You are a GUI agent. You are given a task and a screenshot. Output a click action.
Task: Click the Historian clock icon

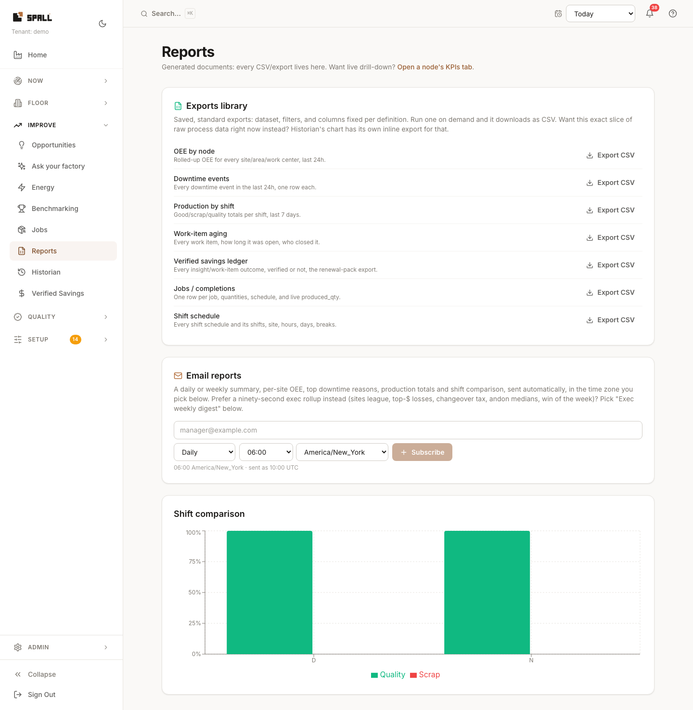22,272
